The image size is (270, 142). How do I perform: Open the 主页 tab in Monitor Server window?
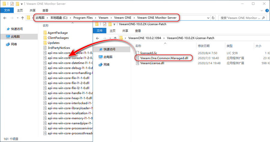[x=20, y=10]
